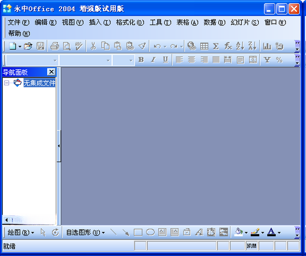Image resolution: width=306 pixels, height=256 pixels.
Task: Click the Undo arrow icon
Action: (x=157, y=47)
